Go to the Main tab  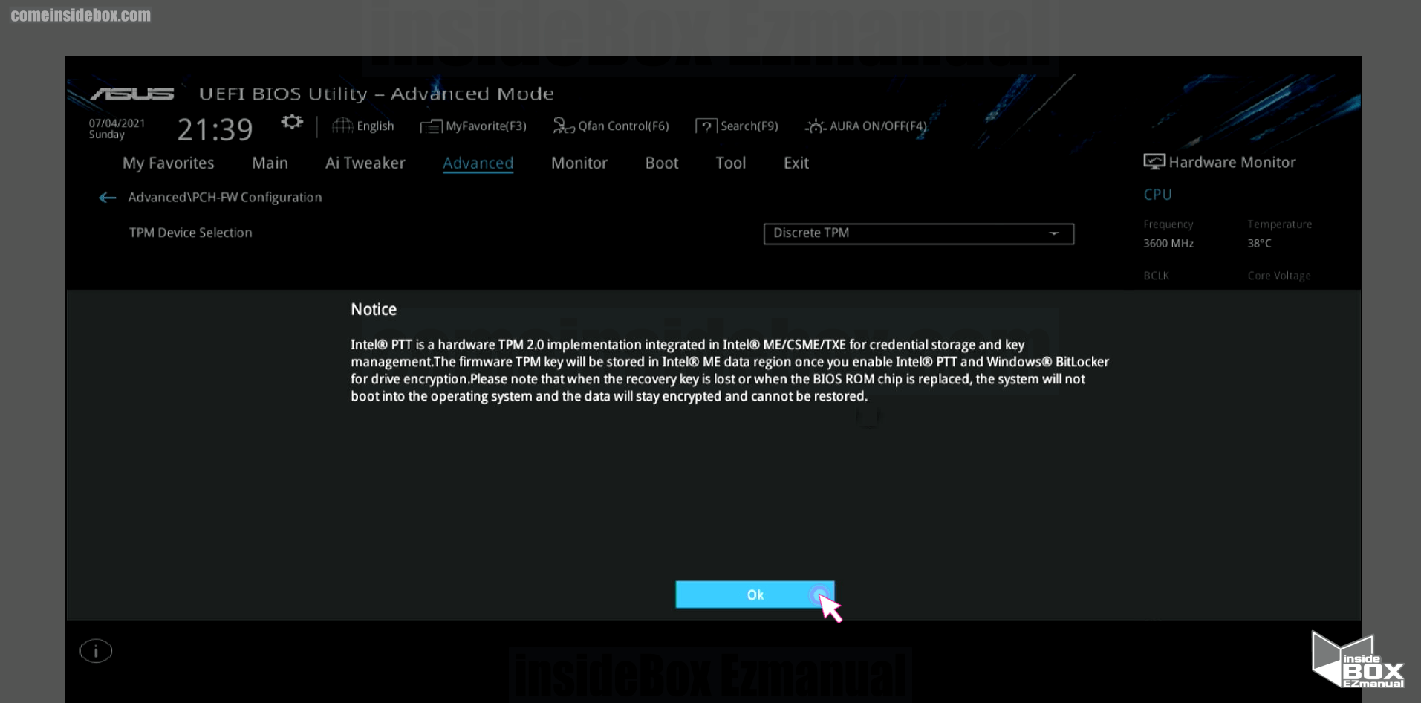point(270,163)
